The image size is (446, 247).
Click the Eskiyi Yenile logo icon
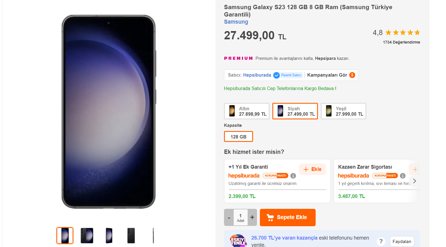(x=238, y=240)
